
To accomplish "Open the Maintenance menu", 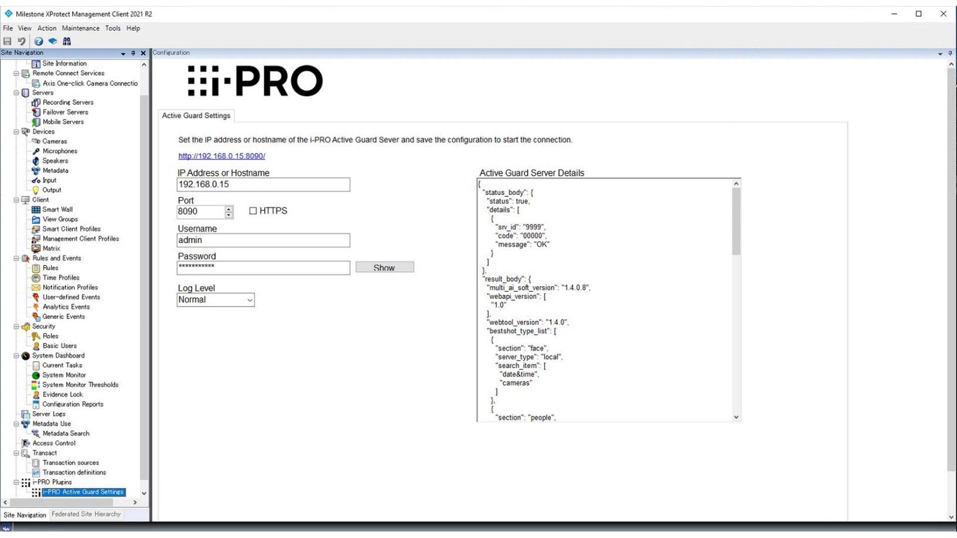I will click(80, 27).
